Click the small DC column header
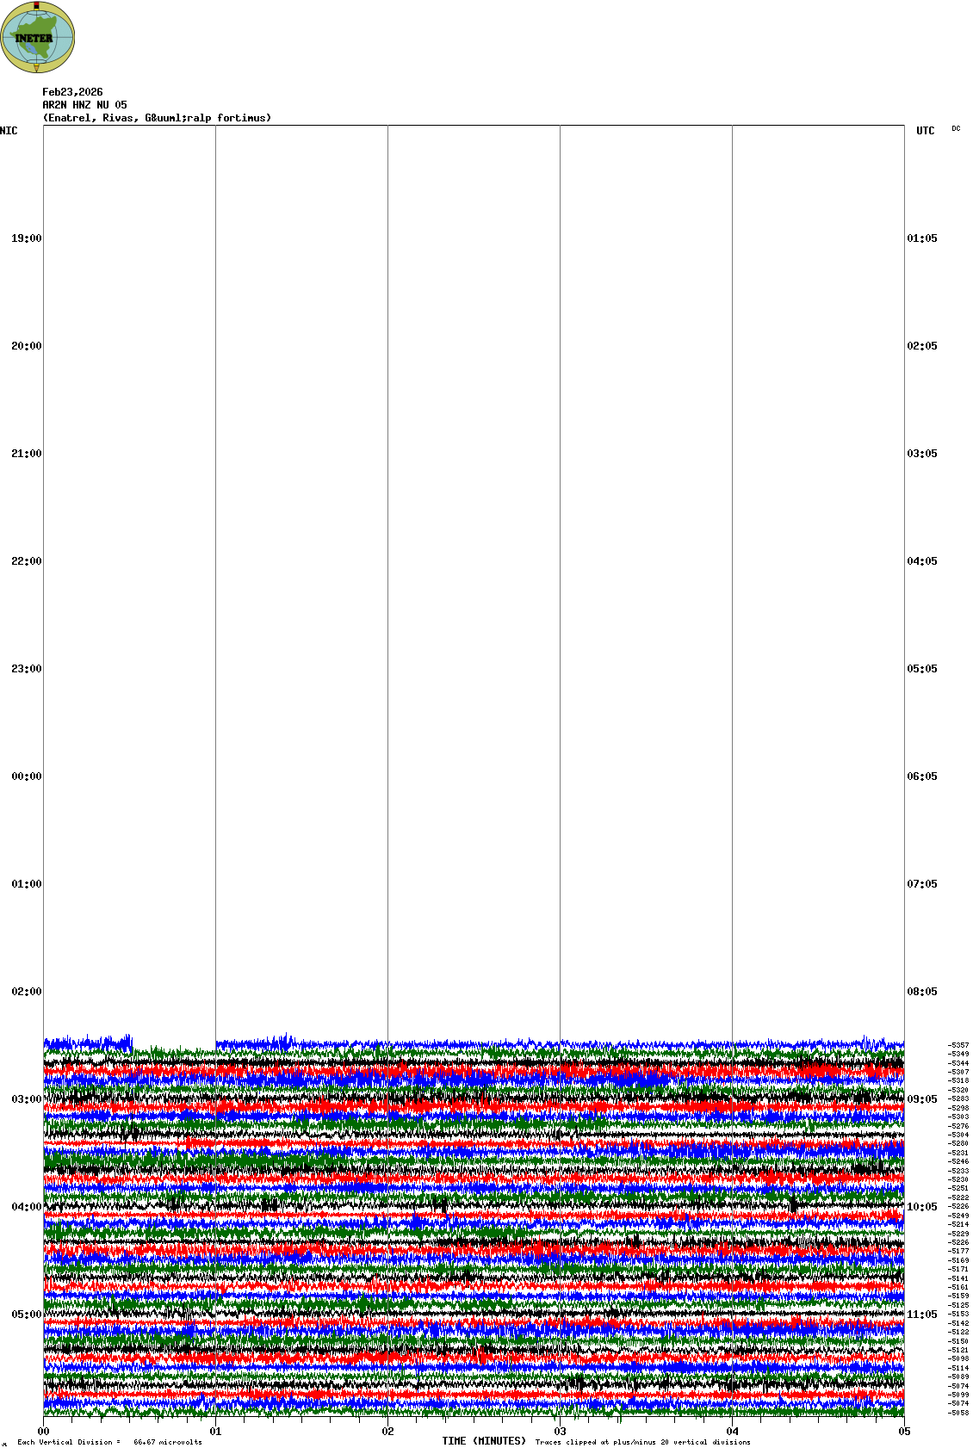 click(956, 129)
